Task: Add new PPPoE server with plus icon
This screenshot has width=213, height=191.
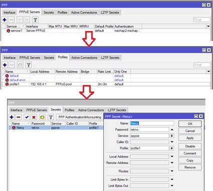Action: [x=5, y=20]
